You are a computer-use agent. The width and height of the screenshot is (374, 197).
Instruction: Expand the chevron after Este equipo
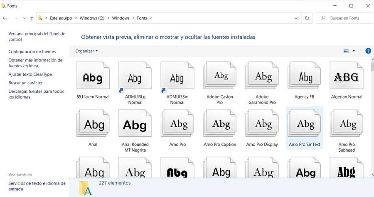(76, 18)
